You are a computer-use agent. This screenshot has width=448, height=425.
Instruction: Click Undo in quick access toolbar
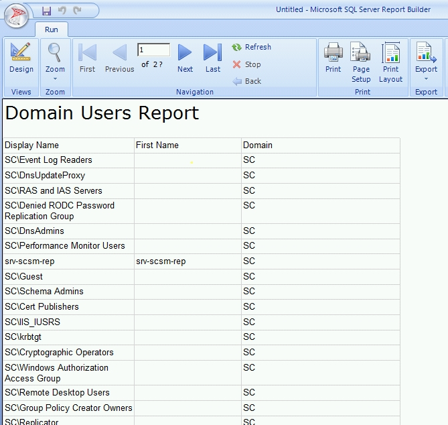coord(62,11)
